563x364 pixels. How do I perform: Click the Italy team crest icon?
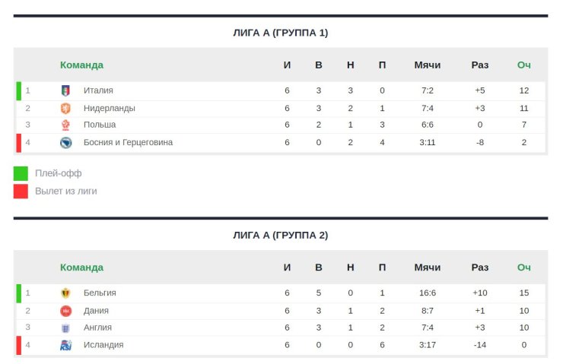click(65, 90)
